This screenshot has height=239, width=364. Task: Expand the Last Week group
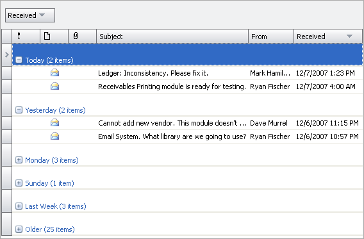click(19, 206)
